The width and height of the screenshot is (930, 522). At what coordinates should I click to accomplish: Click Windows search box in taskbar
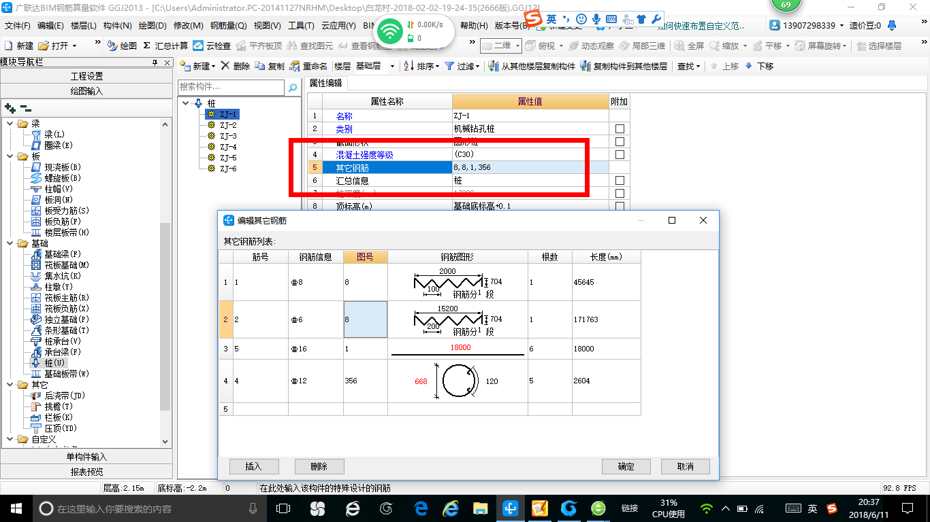coord(150,508)
